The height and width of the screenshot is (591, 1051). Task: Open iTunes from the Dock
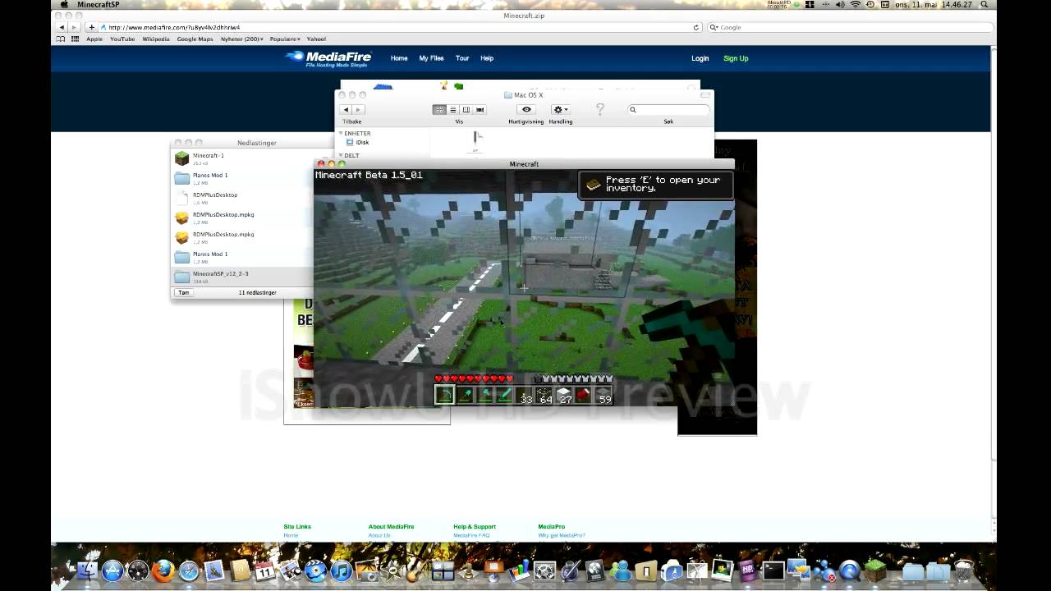click(x=342, y=570)
